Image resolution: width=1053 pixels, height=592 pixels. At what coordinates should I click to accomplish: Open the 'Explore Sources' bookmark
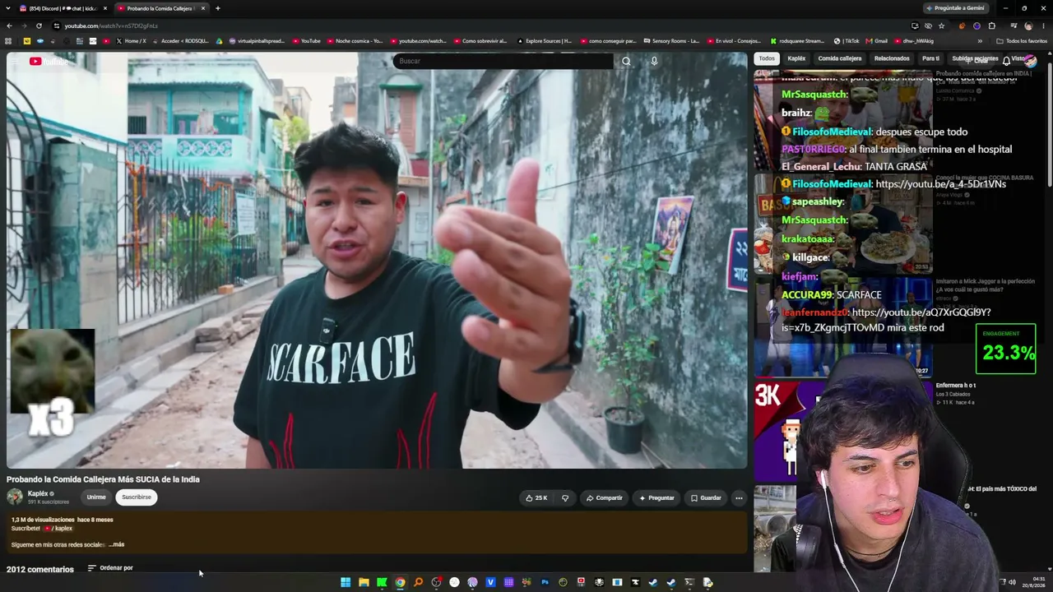point(545,41)
